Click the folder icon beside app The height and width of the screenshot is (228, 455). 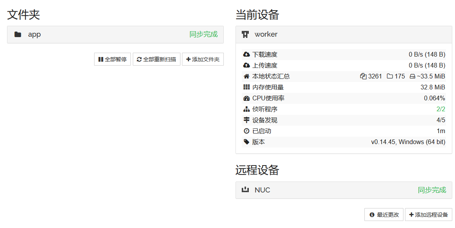[x=18, y=34]
